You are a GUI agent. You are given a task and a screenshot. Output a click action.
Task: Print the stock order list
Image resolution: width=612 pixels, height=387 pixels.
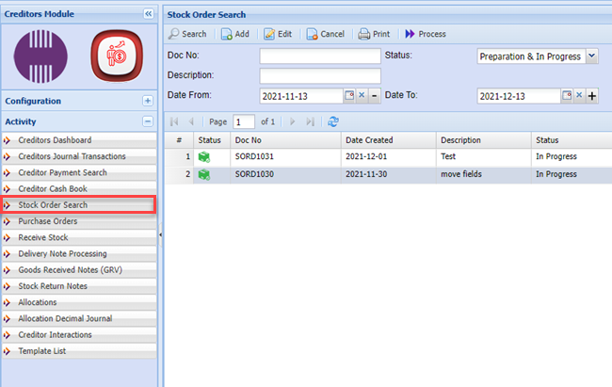tap(374, 34)
